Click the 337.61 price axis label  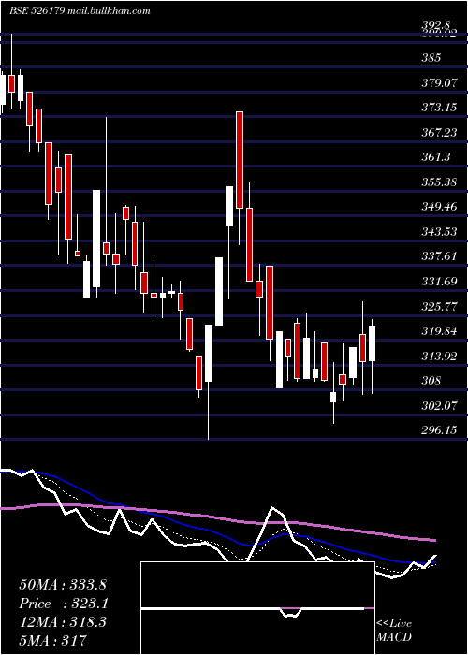tap(439, 256)
